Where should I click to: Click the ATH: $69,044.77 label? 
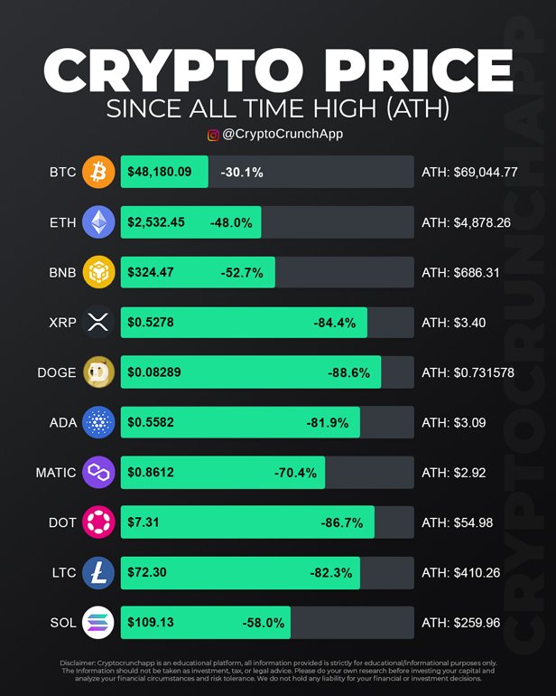[x=469, y=172]
